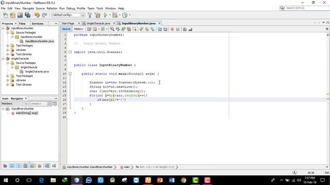Open SingleCharacte.java in the Projects tree

point(37,72)
